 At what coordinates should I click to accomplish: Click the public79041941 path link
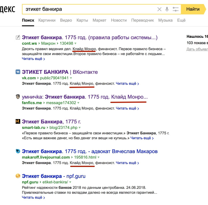coord(54,78)
